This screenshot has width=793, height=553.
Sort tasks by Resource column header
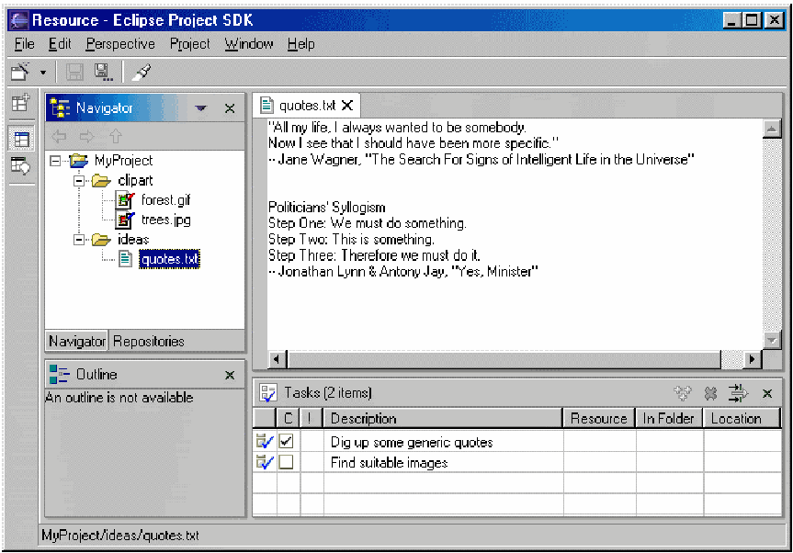point(599,419)
